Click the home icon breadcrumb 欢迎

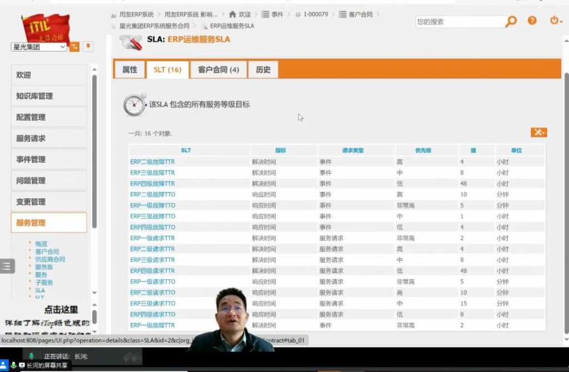point(240,14)
